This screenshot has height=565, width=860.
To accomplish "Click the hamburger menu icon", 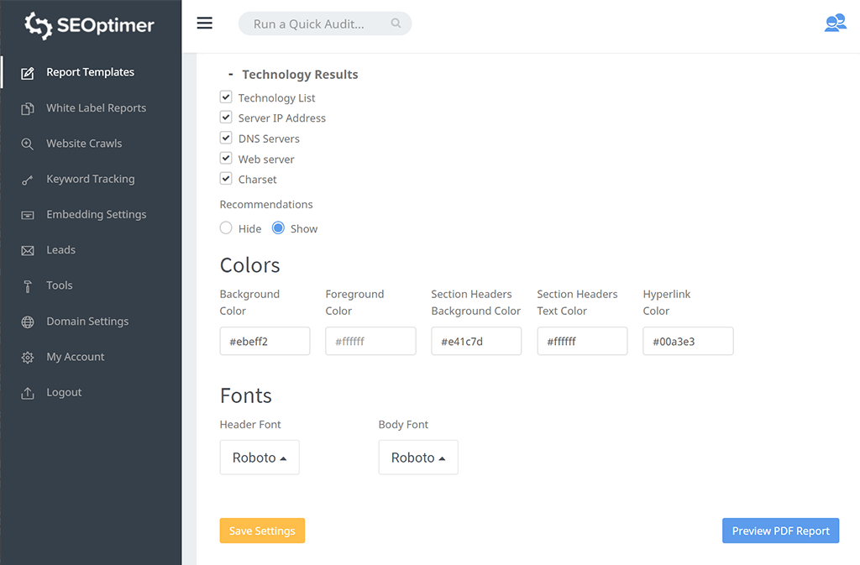I will pyautogui.click(x=204, y=24).
